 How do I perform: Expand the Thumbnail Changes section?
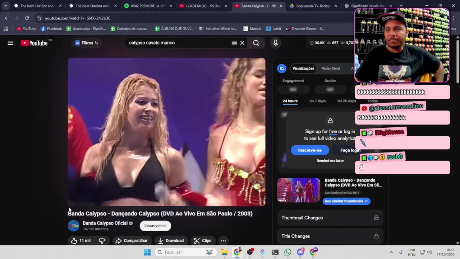(x=330, y=218)
